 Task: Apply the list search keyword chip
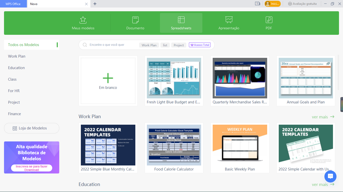tap(165, 45)
